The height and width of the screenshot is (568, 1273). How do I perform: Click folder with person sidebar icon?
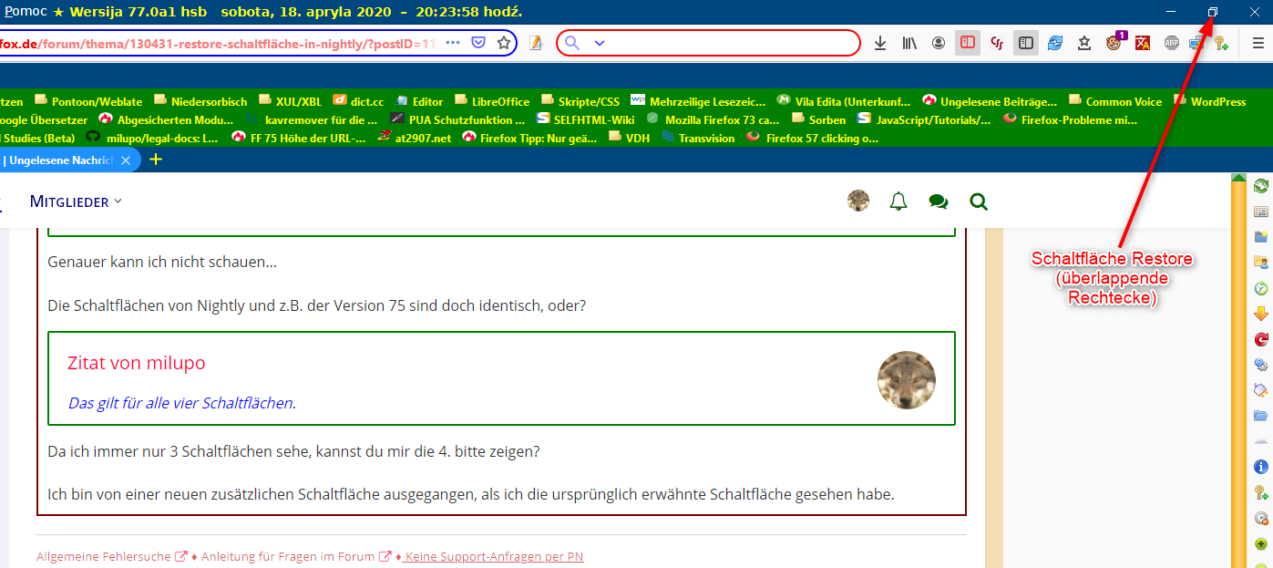[x=1261, y=263]
